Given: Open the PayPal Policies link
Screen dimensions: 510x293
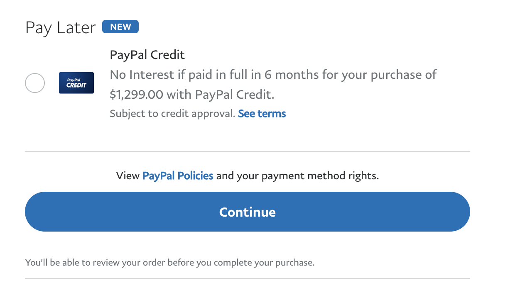Looking at the screenshot, I should pyautogui.click(x=178, y=176).
